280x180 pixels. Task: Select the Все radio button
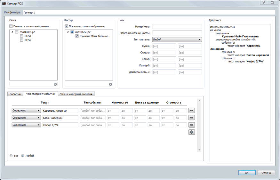12,156
